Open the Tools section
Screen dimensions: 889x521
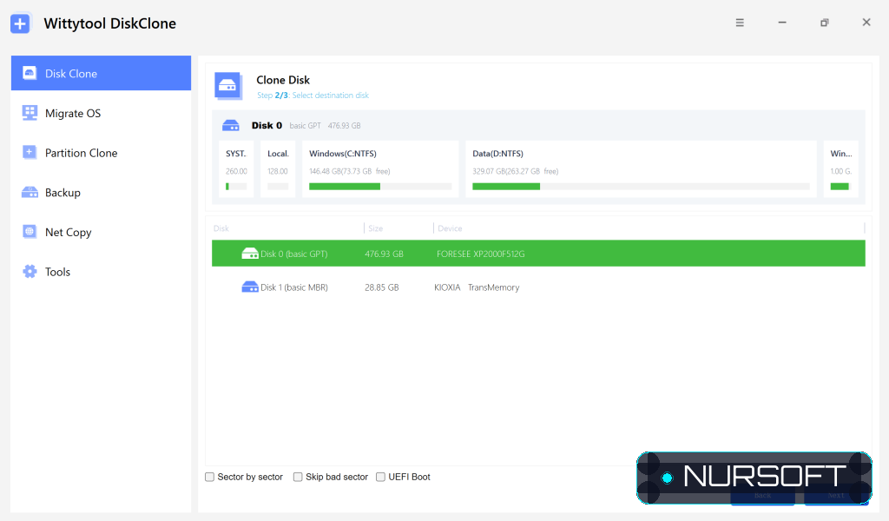(x=101, y=272)
